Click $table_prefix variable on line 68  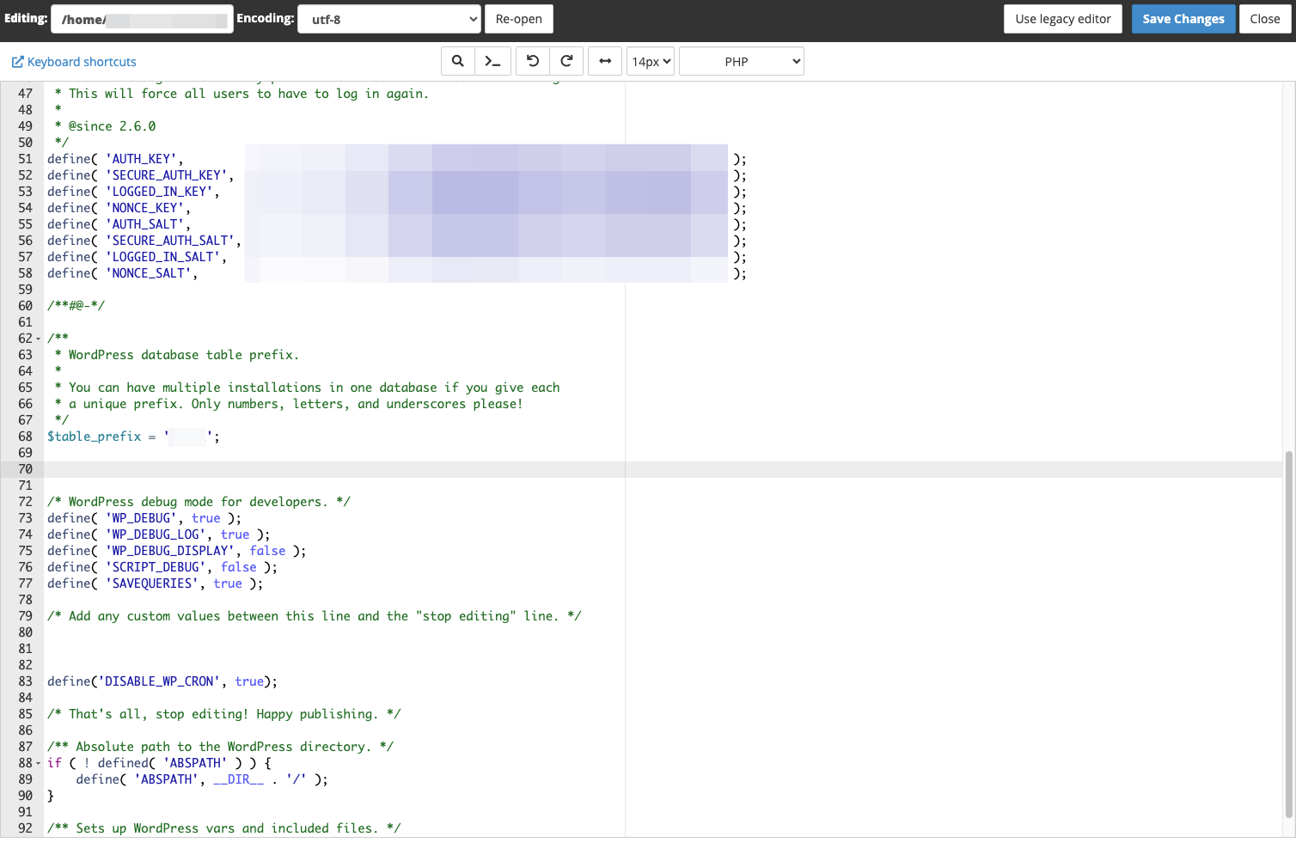(x=95, y=437)
